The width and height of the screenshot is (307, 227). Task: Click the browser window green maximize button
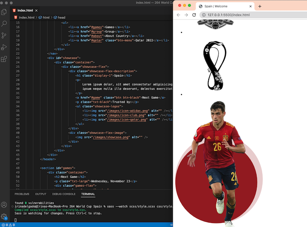pyautogui.click(x=189, y=5)
